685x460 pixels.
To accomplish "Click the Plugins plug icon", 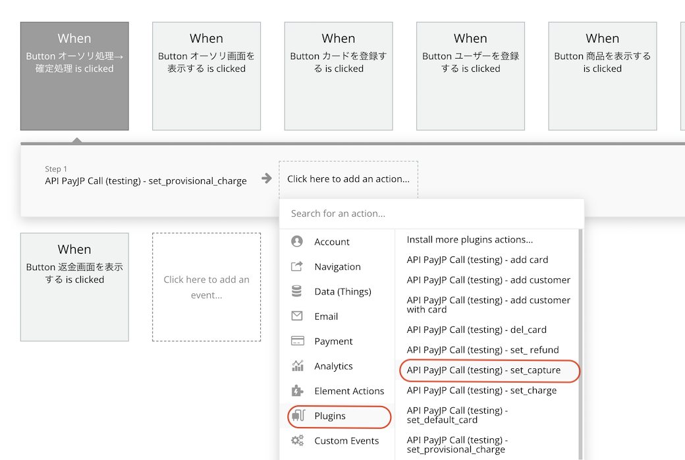I will tap(298, 415).
